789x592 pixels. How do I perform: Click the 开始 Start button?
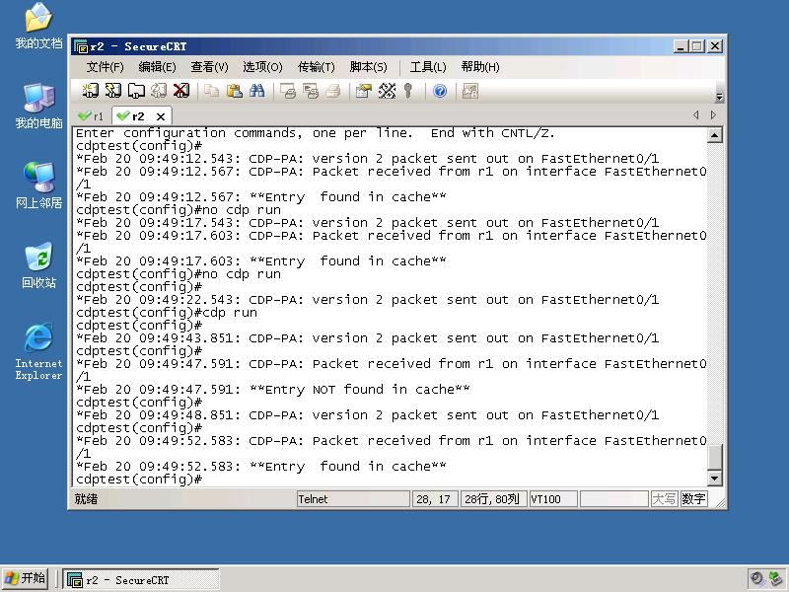pyautogui.click(x=26, y=578)
